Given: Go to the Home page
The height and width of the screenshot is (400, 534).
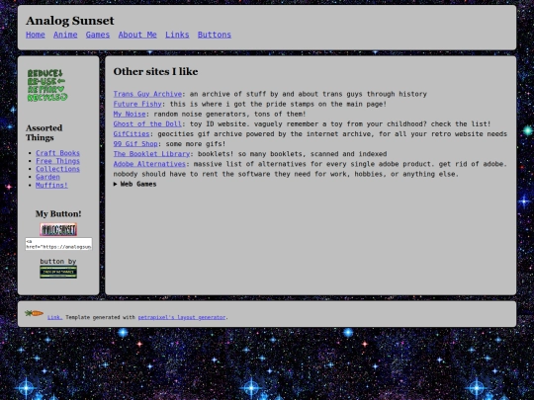Looking at the screenshot, I should 36,35.
